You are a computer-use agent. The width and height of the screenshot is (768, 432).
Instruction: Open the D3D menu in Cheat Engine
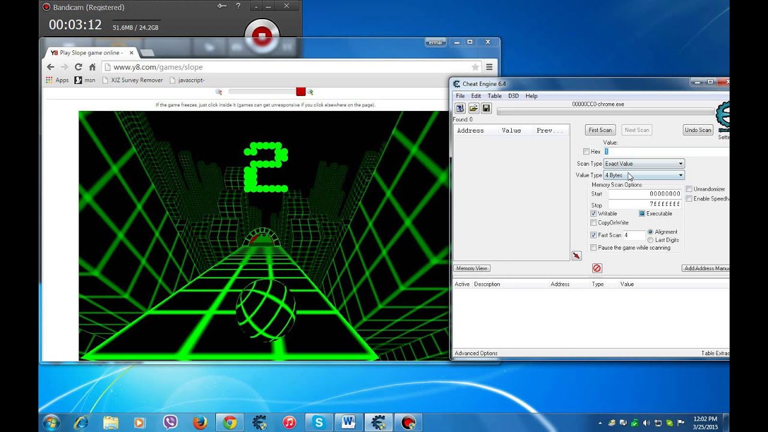coord(514,96)
